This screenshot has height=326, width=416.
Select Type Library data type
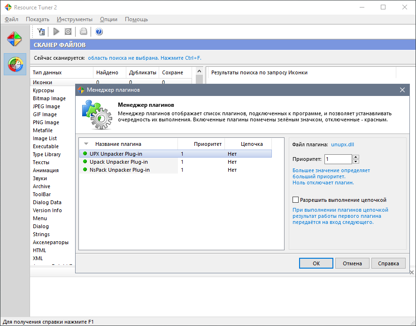[x=46, y=154]
